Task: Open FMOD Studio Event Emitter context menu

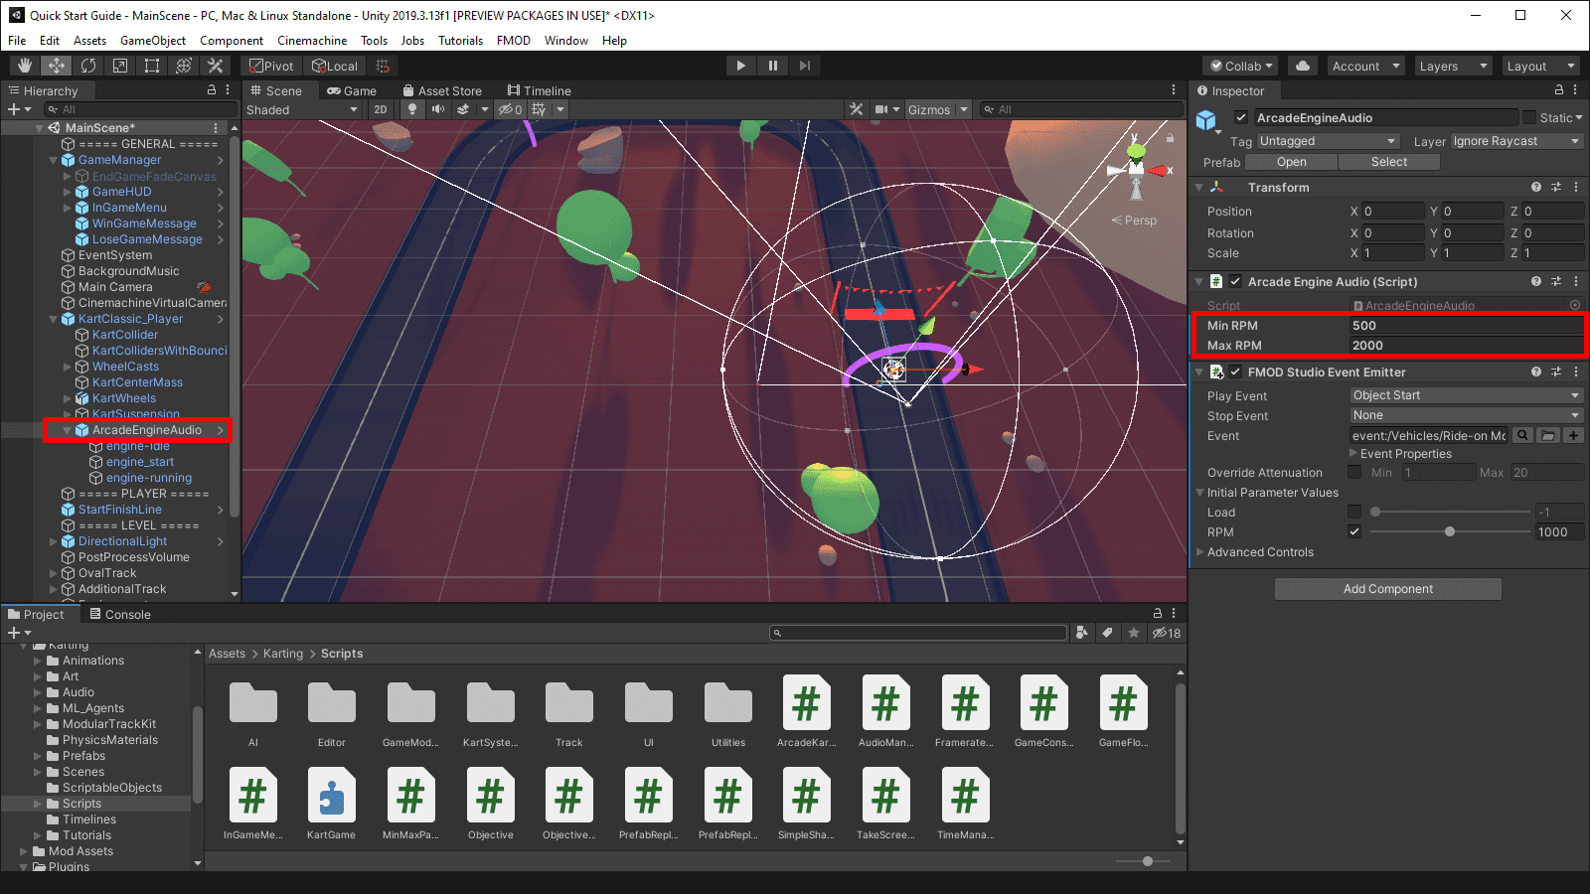Action: click(1576, 372)
